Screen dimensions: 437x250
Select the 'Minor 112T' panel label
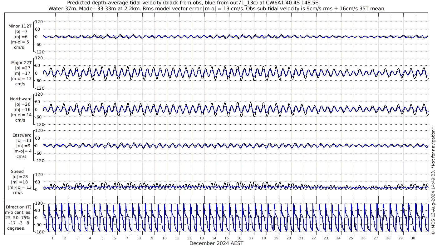tap(20, 26)
